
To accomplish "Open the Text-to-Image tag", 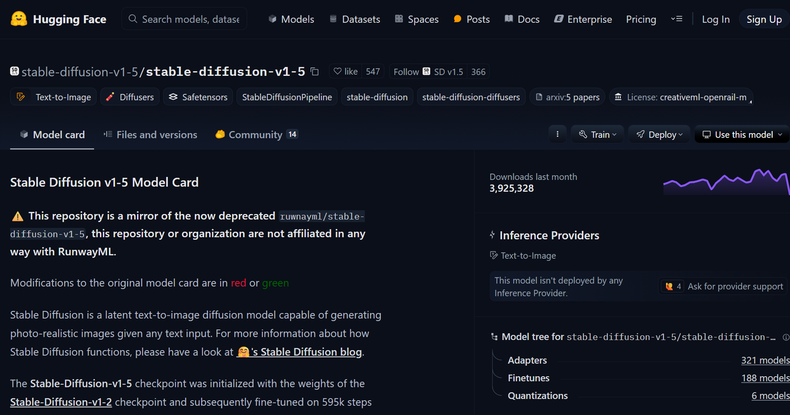I will [x=54, y=97].
